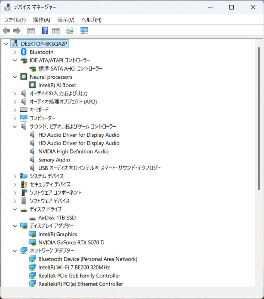Click the ネットワーク アダプター icon

pyautogui.click(x=24, y=250)
